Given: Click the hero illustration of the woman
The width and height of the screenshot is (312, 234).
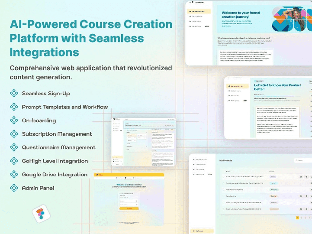Looking at the screenshot, I should [x=292, y=19].
